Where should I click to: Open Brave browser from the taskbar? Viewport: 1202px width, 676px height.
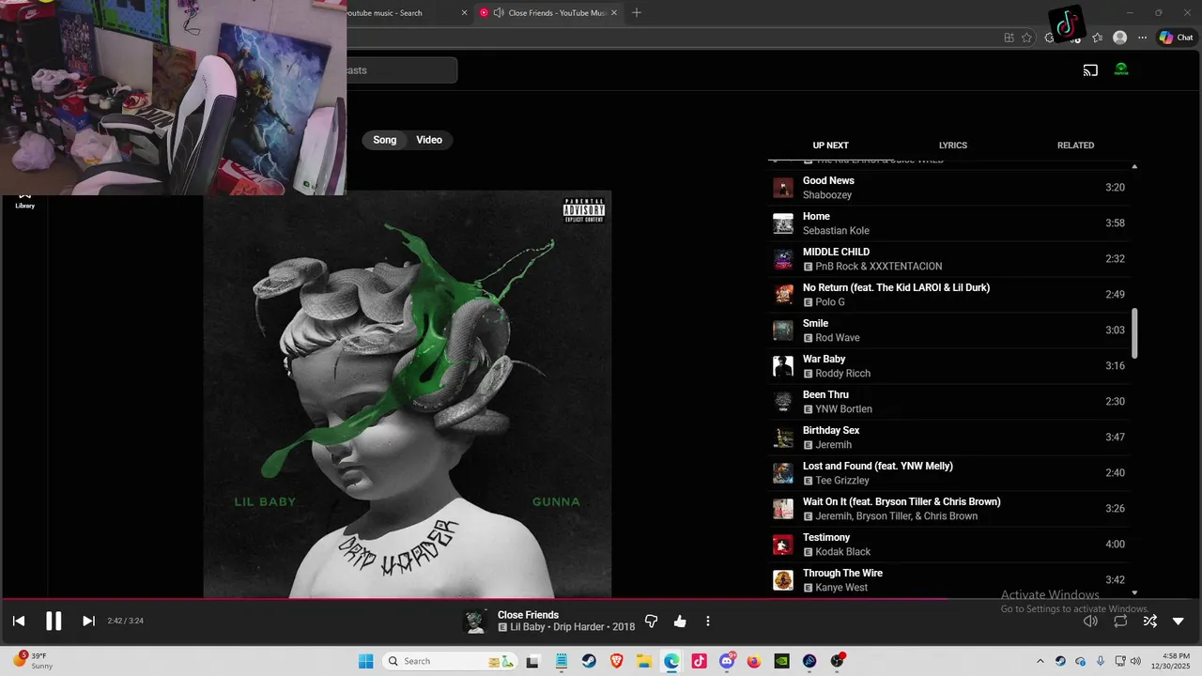pos(616,661)
